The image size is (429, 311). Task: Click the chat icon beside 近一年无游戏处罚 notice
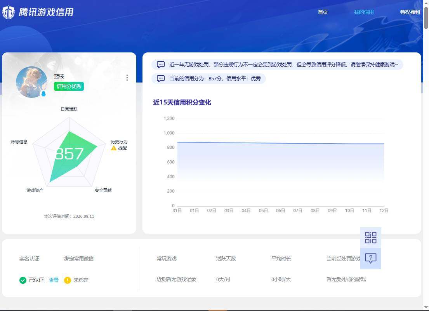[x=161, y=64]
